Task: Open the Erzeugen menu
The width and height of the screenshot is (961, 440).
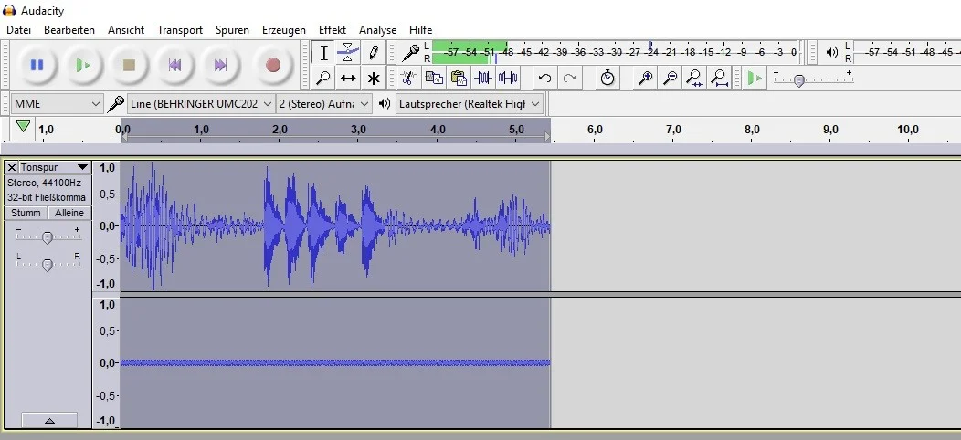Action: point(284,29)
